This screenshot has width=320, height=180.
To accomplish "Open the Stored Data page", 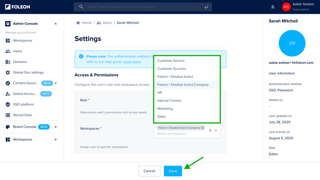I will click(22, 115).
